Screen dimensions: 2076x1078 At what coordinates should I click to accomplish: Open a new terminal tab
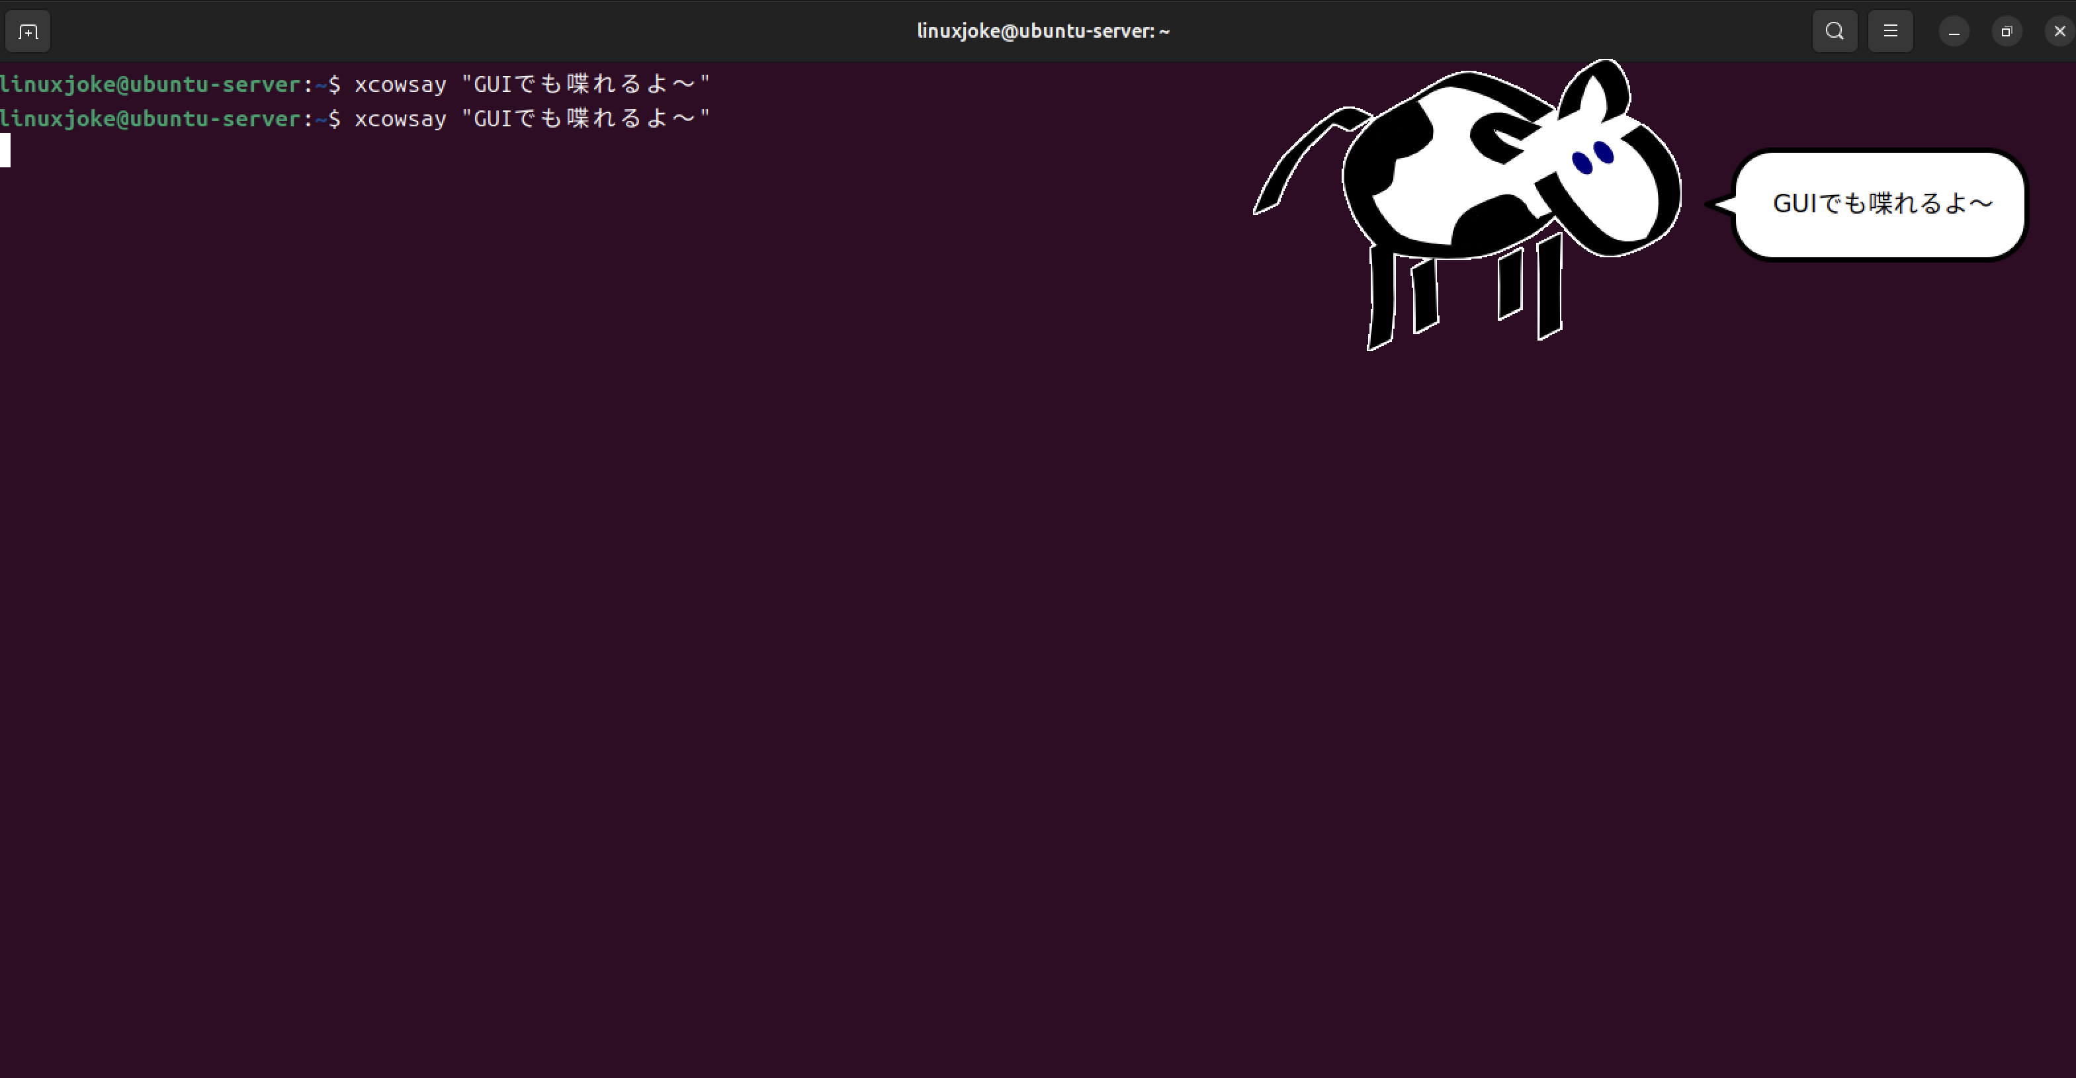28,32
